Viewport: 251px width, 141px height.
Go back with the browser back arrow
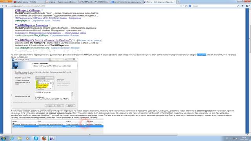tap(2, 6)
